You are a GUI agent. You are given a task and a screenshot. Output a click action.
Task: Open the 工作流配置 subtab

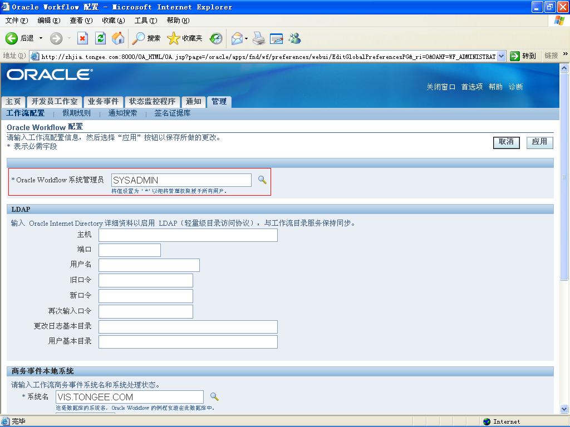pos(26,113)
